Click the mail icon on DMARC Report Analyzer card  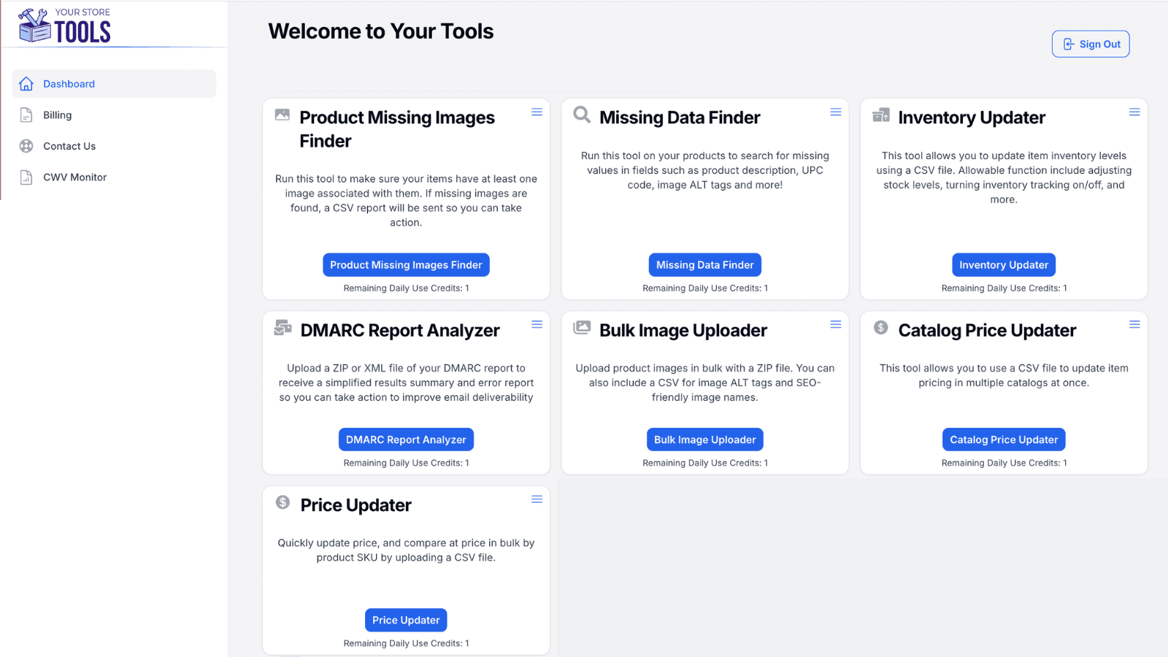(x=282, y=328)
